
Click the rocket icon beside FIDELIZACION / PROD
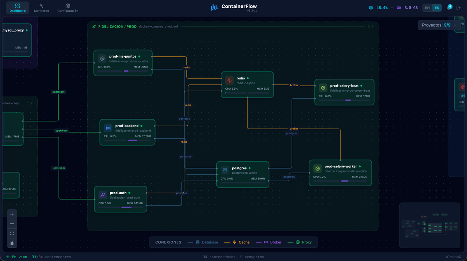pos(94,26)
